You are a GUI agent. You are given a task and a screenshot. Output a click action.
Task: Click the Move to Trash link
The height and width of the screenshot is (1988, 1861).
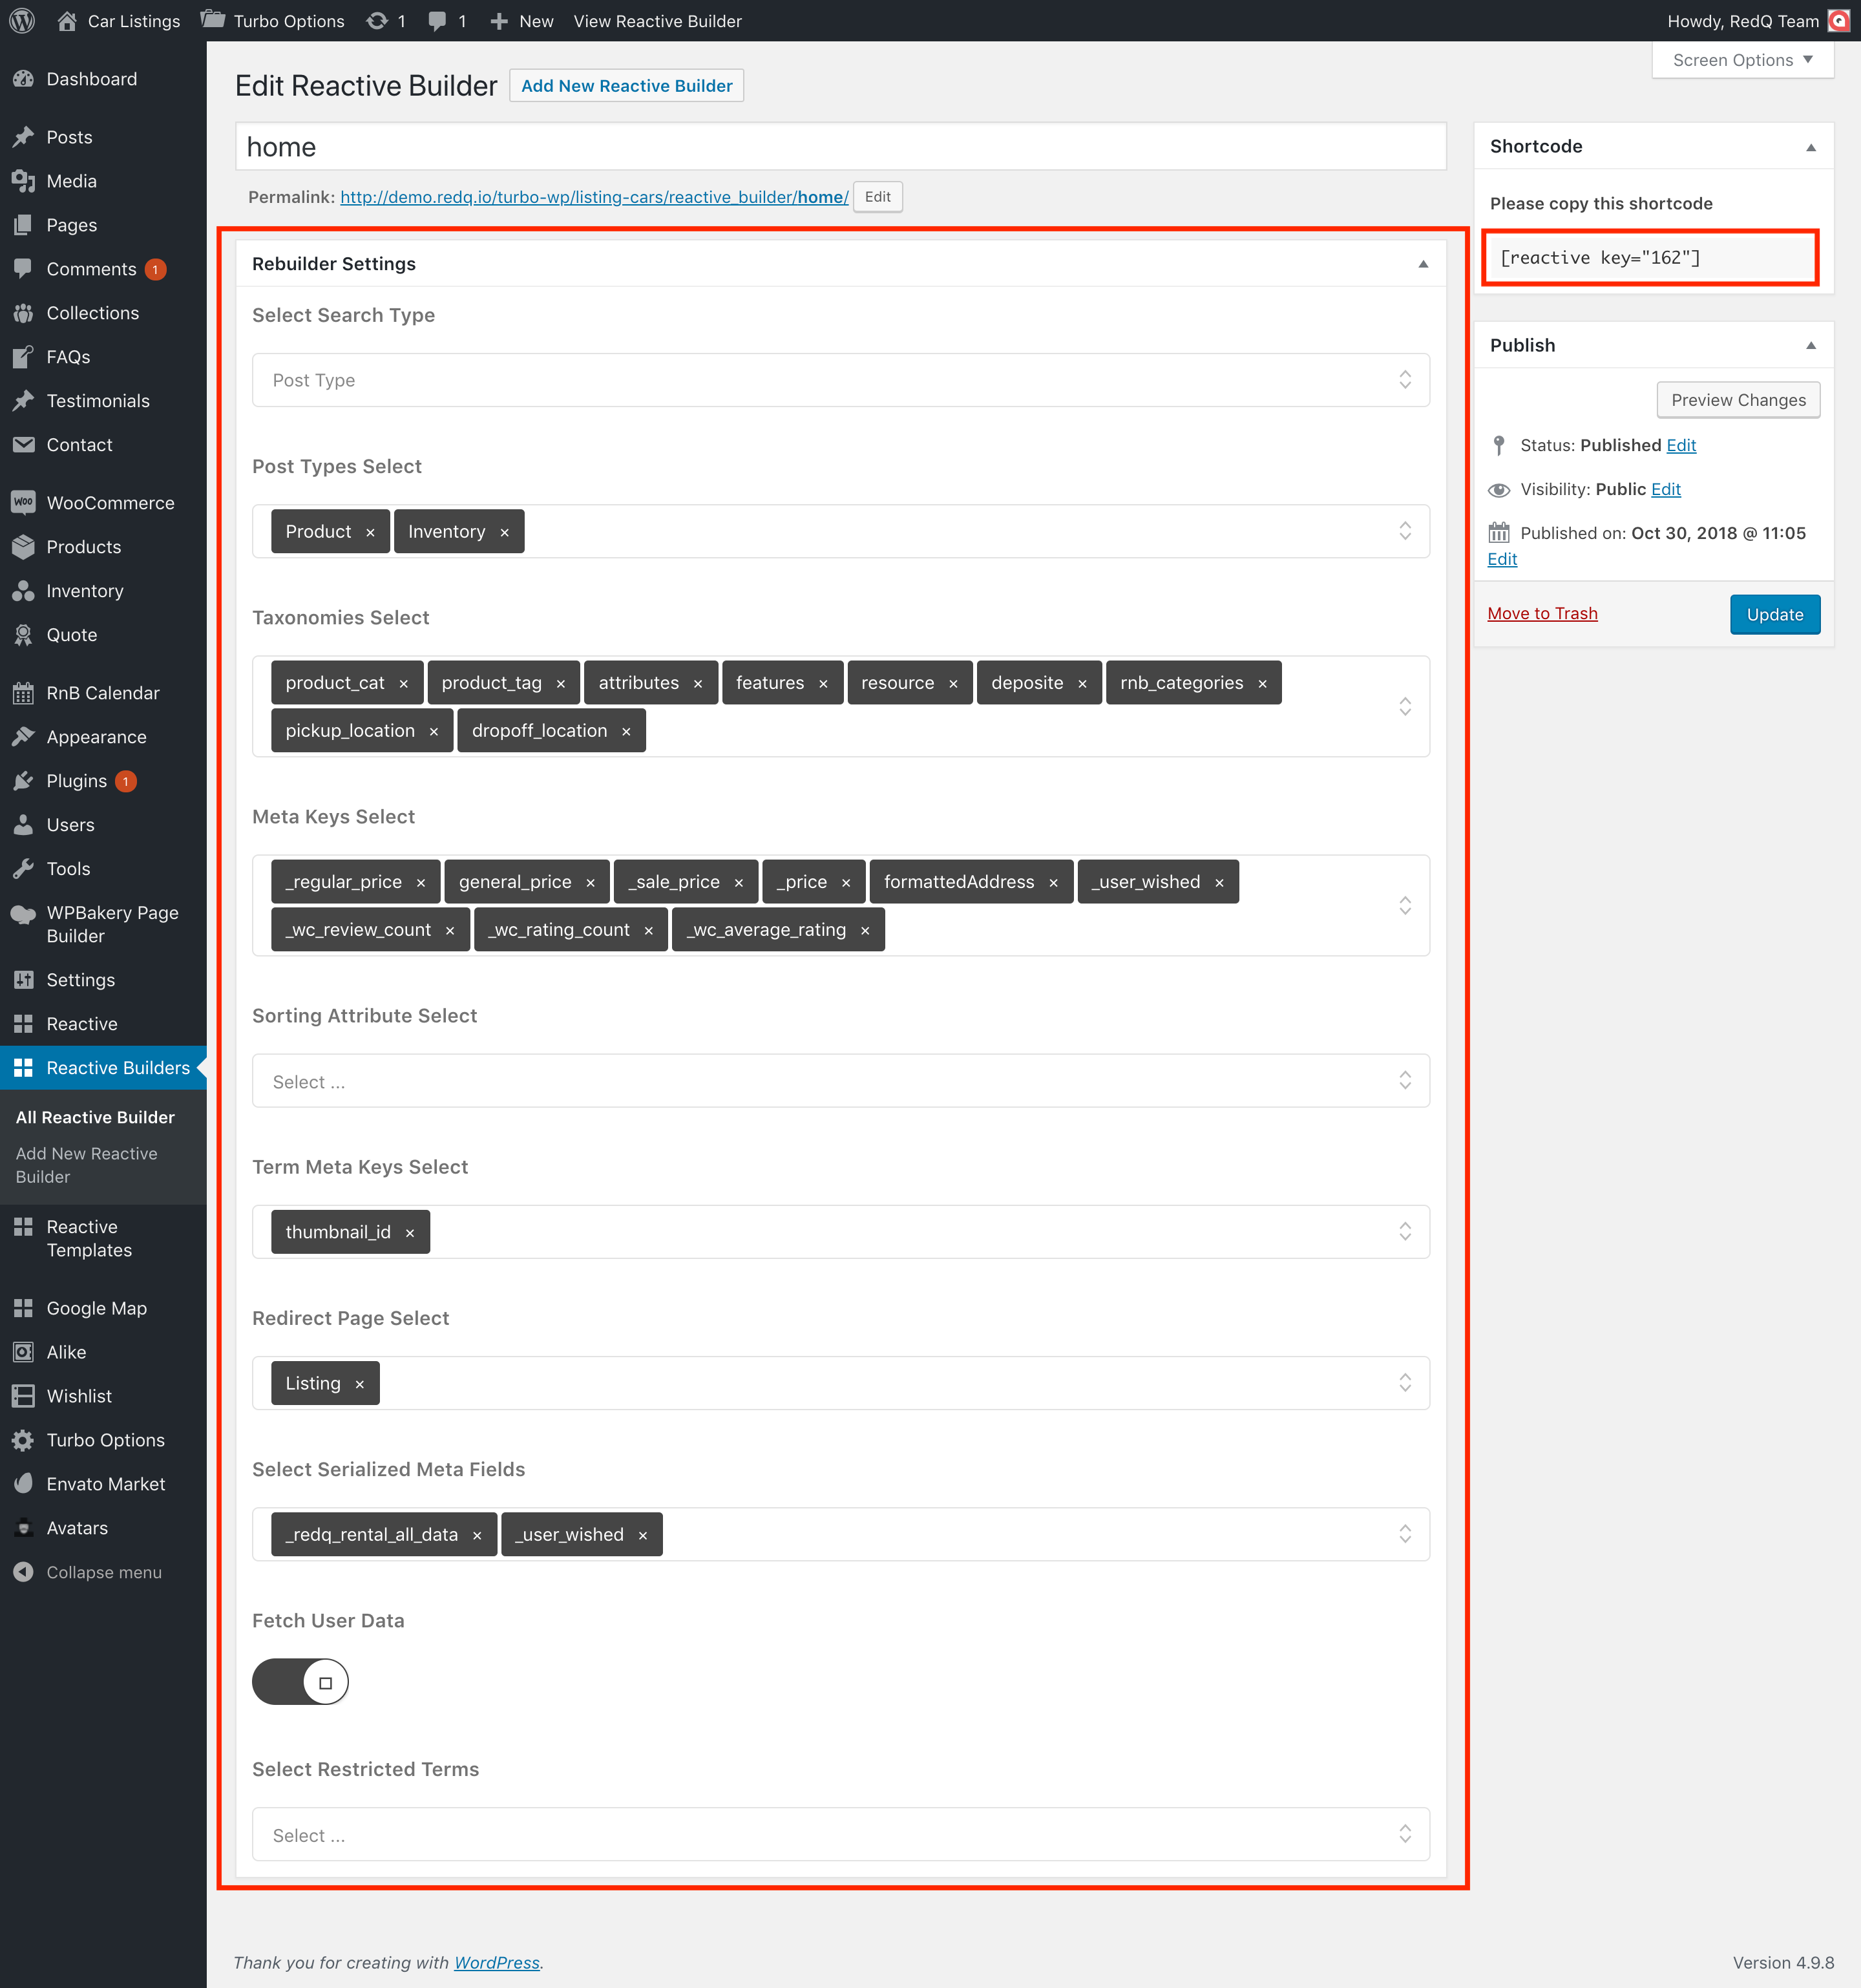(x=1541, y=614)
